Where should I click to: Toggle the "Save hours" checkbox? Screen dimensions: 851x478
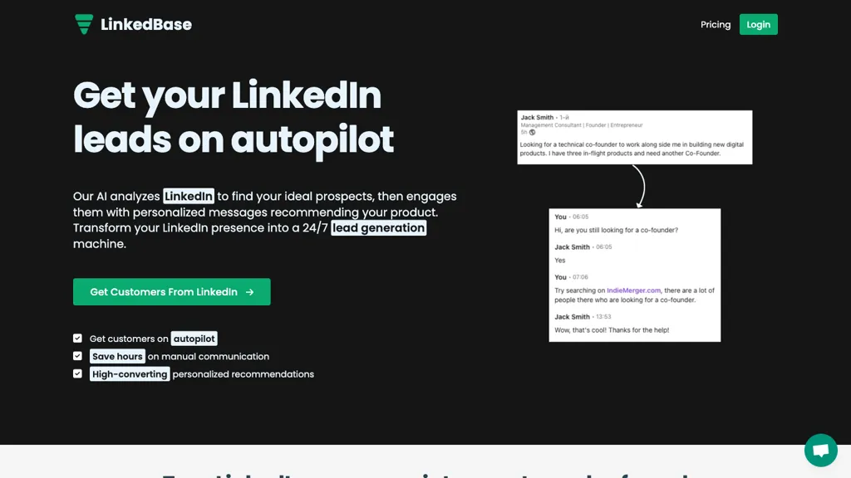pos(77,356)
